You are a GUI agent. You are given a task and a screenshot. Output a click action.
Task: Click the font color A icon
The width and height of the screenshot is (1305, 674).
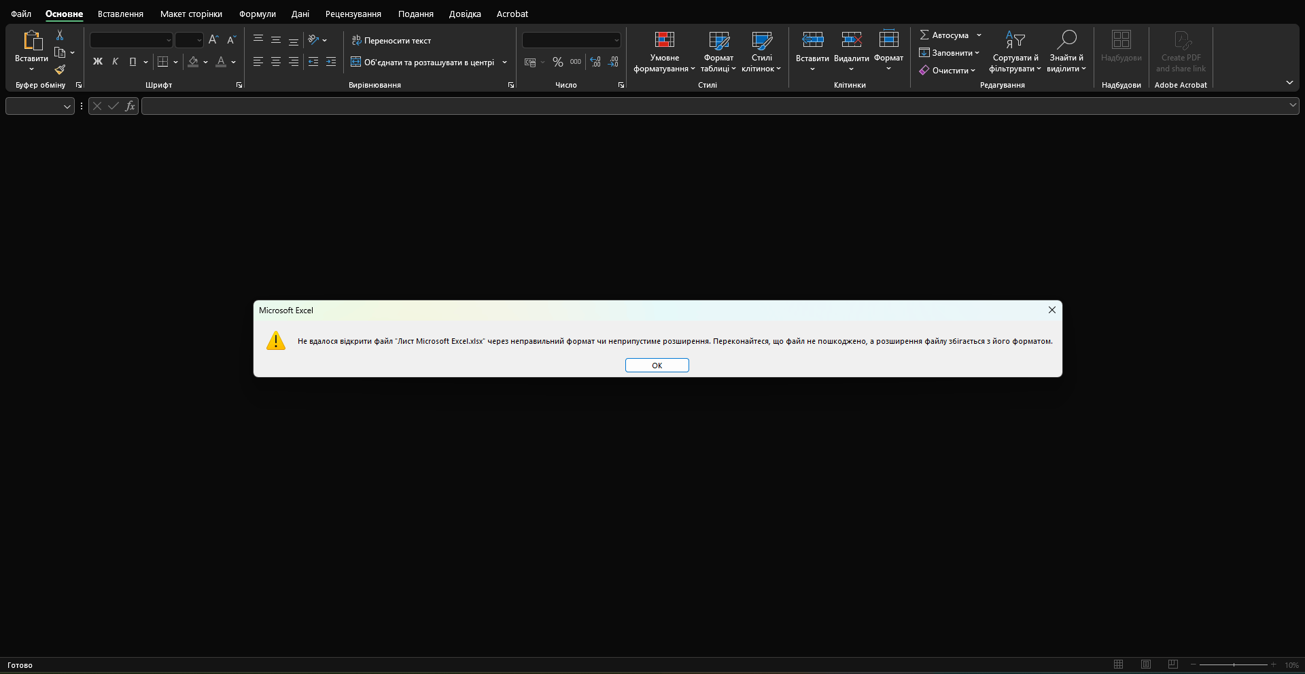tap(221, 62)
